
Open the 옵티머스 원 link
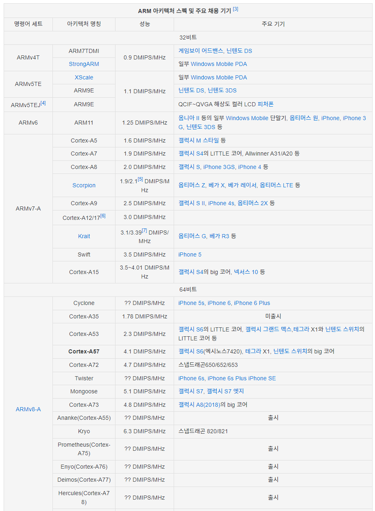pyautogui.click(x=303, y=118)
